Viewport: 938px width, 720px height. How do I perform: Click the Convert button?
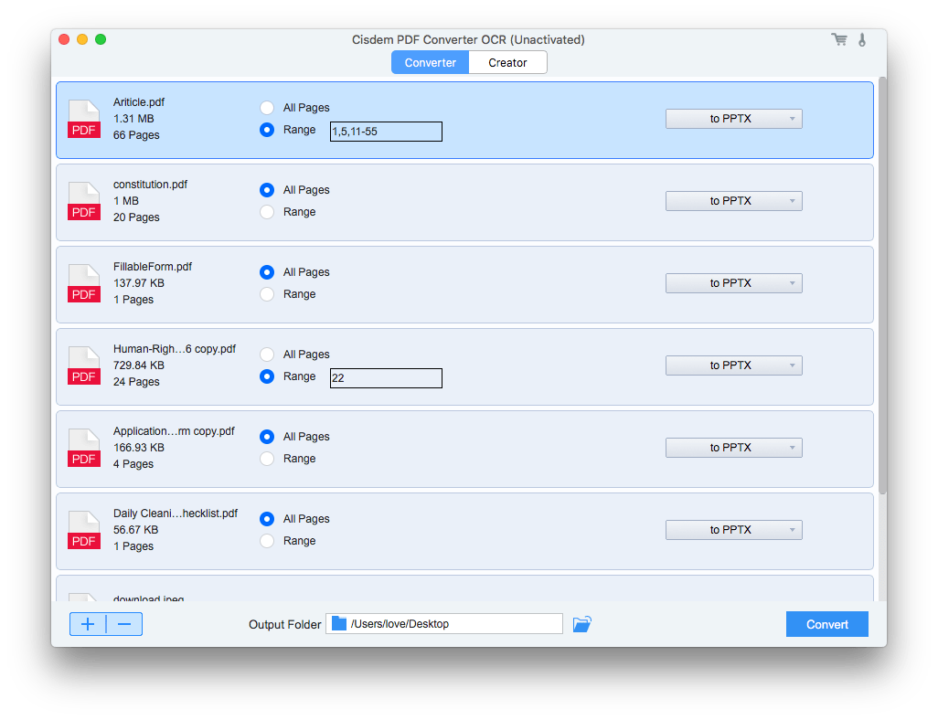[x=826, y=624]
